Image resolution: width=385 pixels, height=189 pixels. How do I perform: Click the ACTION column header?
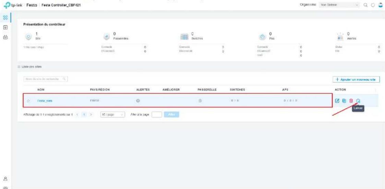point(340,90)
